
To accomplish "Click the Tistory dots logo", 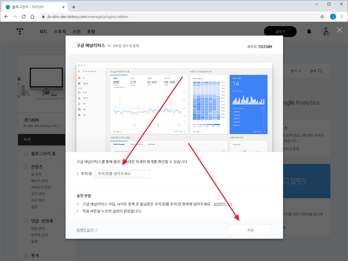I will point(20,31).
